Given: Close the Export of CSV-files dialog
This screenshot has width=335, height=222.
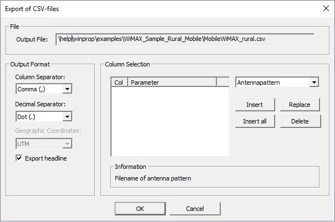Looking at the screenshot, I should point(324,8).
